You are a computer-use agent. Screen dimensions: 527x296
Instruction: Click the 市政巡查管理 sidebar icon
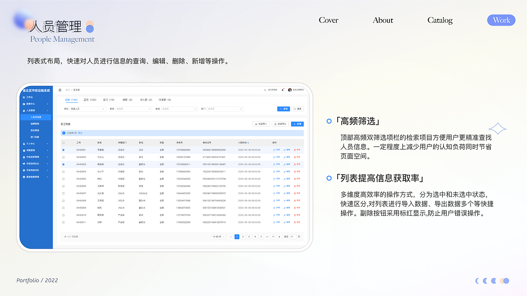coord(24,157)
